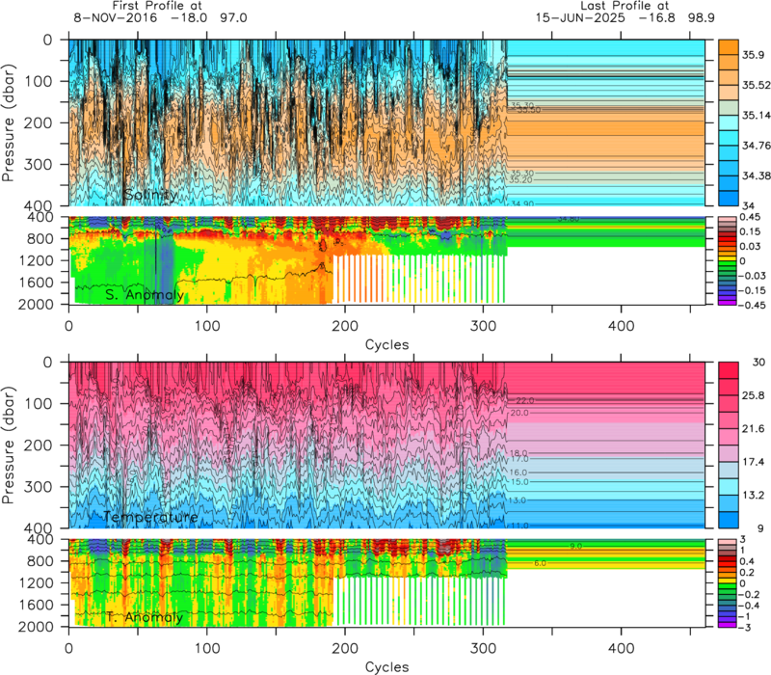Click the 'Last Profile at' header text

click(x=625, y=6)
